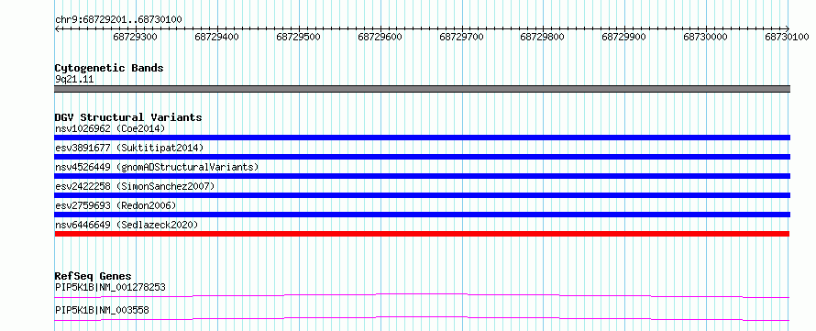816x331 pixels.
Task: Click the red bar for nsv6446649
Action: point(423,234)
